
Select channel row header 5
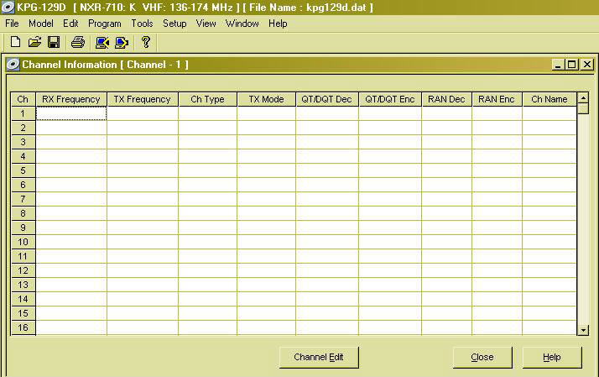(x=23, y=170)
